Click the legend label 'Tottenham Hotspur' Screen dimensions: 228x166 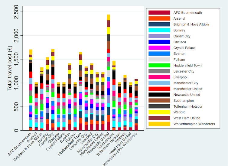pos(188,106)
